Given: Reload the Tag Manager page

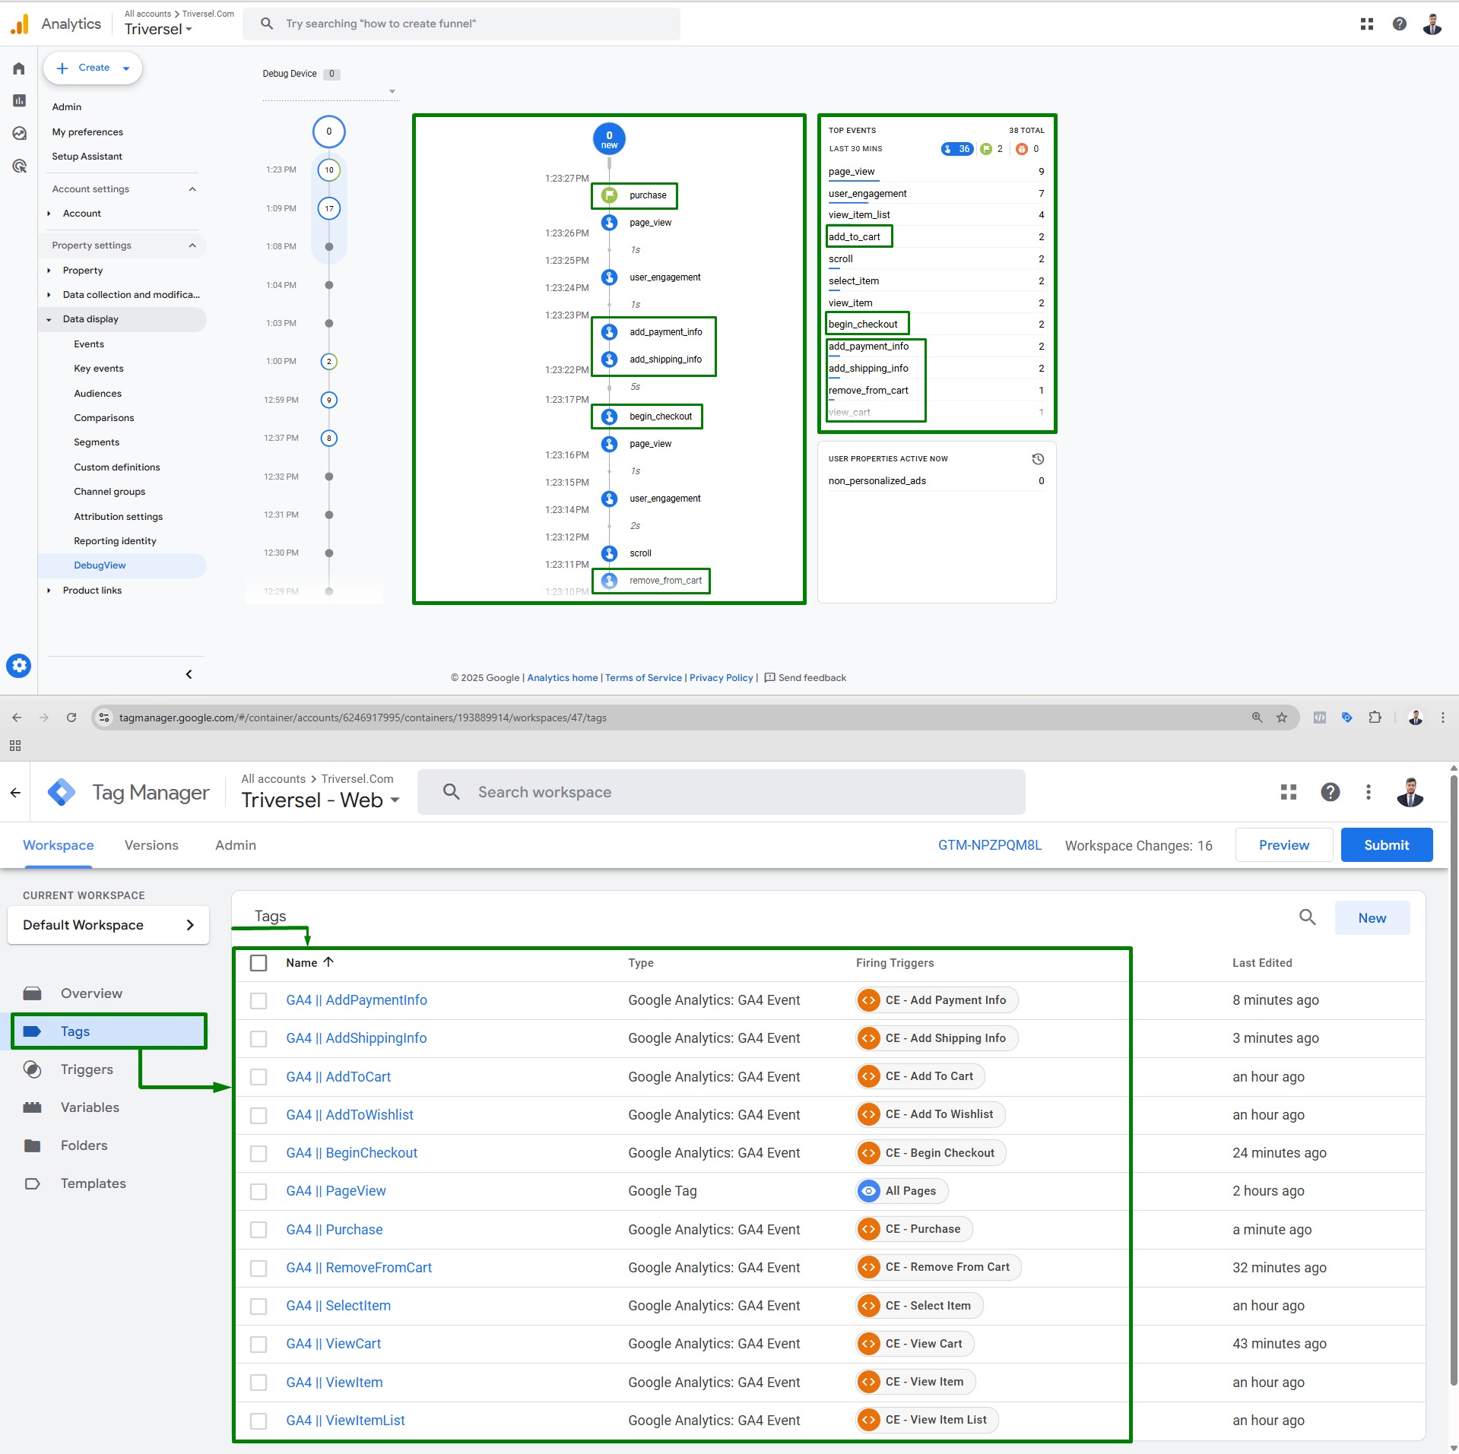Looking at the screenshot, I should click(71, 717).
